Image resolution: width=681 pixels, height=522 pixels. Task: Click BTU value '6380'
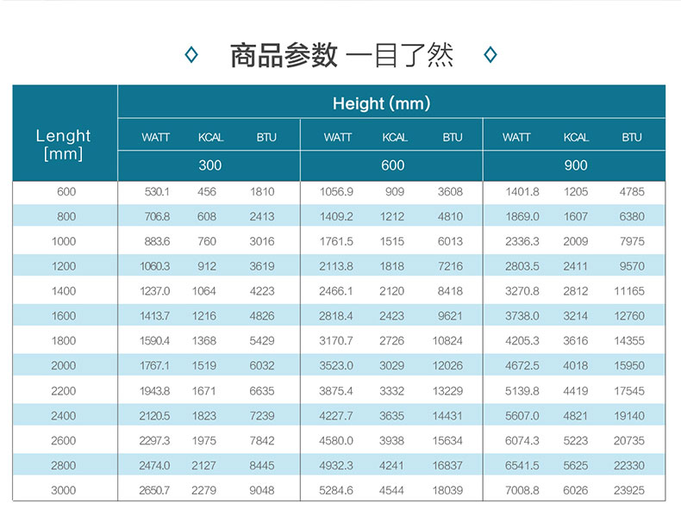click(632, 216)
